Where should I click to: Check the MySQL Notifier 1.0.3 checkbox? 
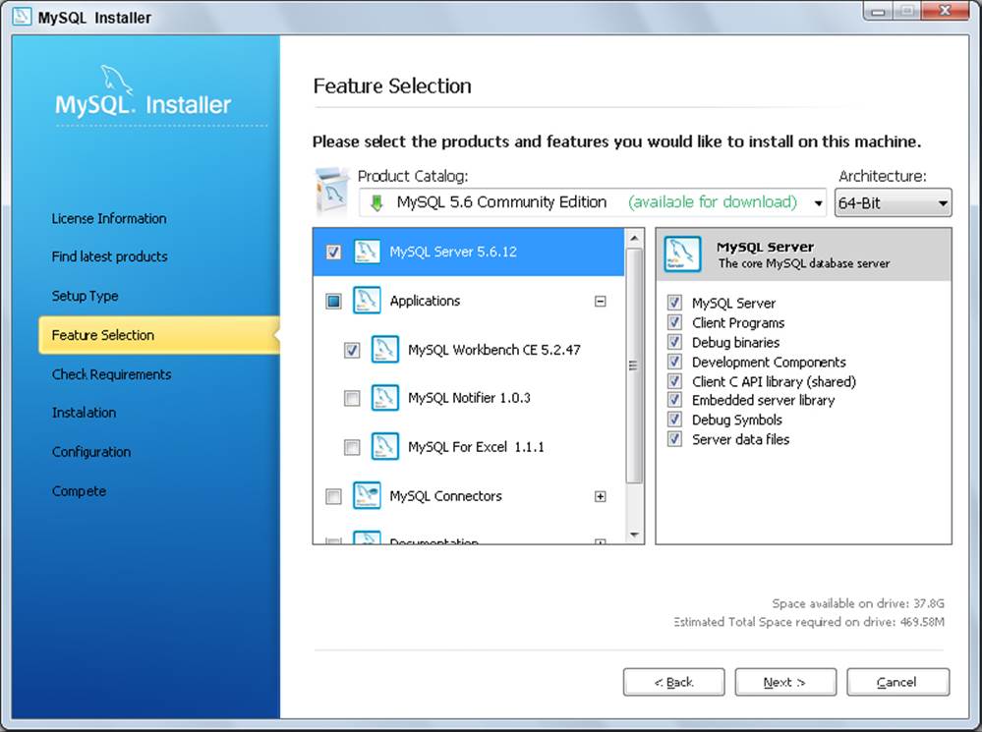tap(352, 398)
